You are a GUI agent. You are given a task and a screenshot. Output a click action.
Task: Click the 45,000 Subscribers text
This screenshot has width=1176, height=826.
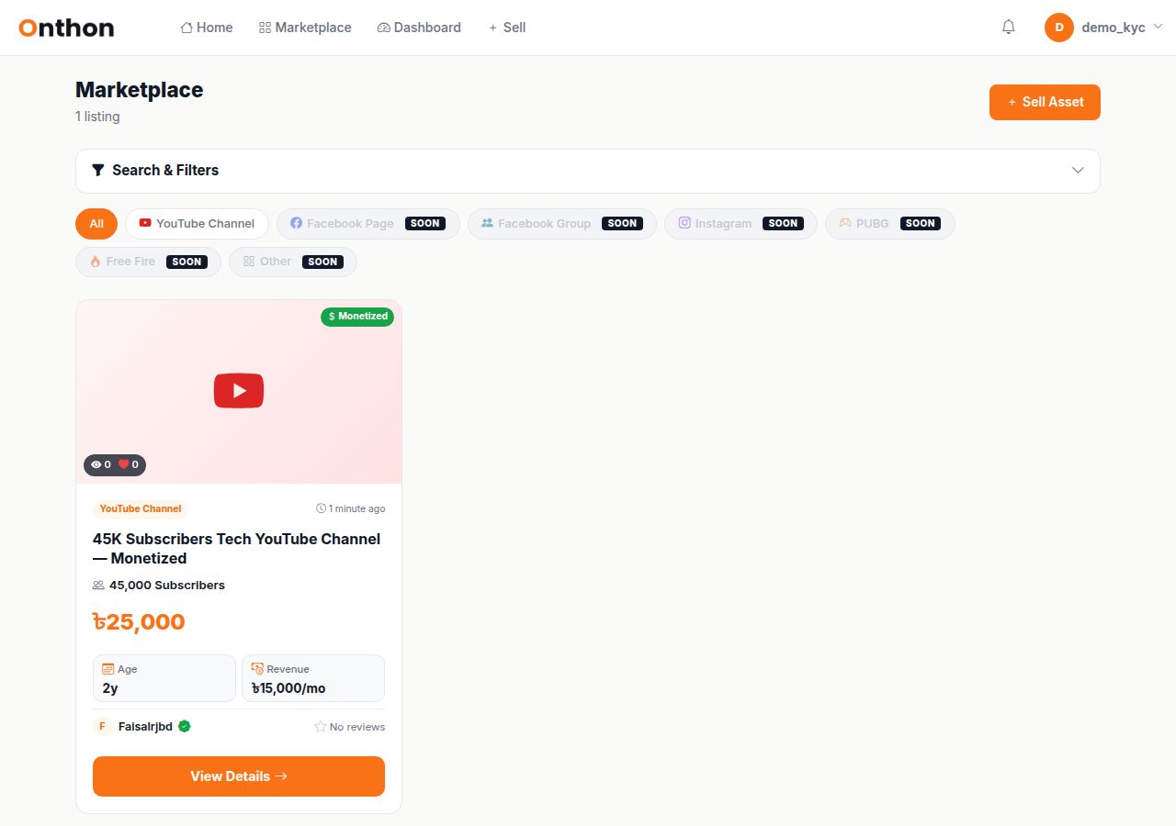167,586
